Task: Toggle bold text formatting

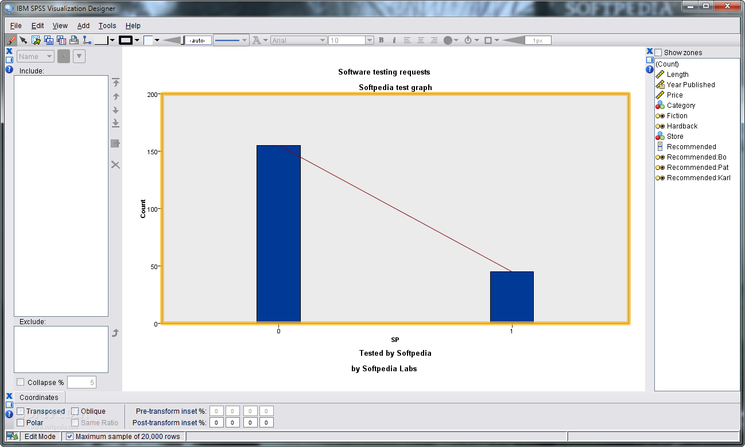Action: 381,40
